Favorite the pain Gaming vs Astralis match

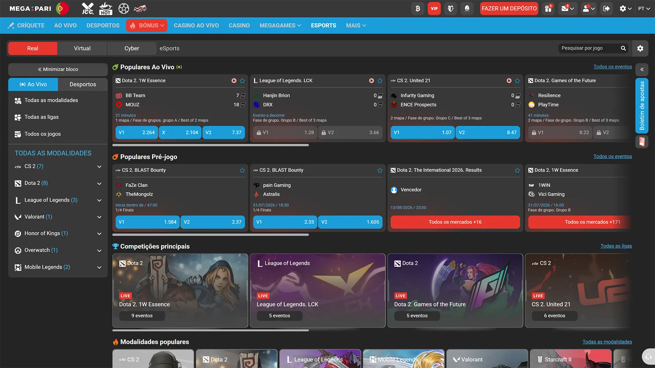[x=380, y=170]
